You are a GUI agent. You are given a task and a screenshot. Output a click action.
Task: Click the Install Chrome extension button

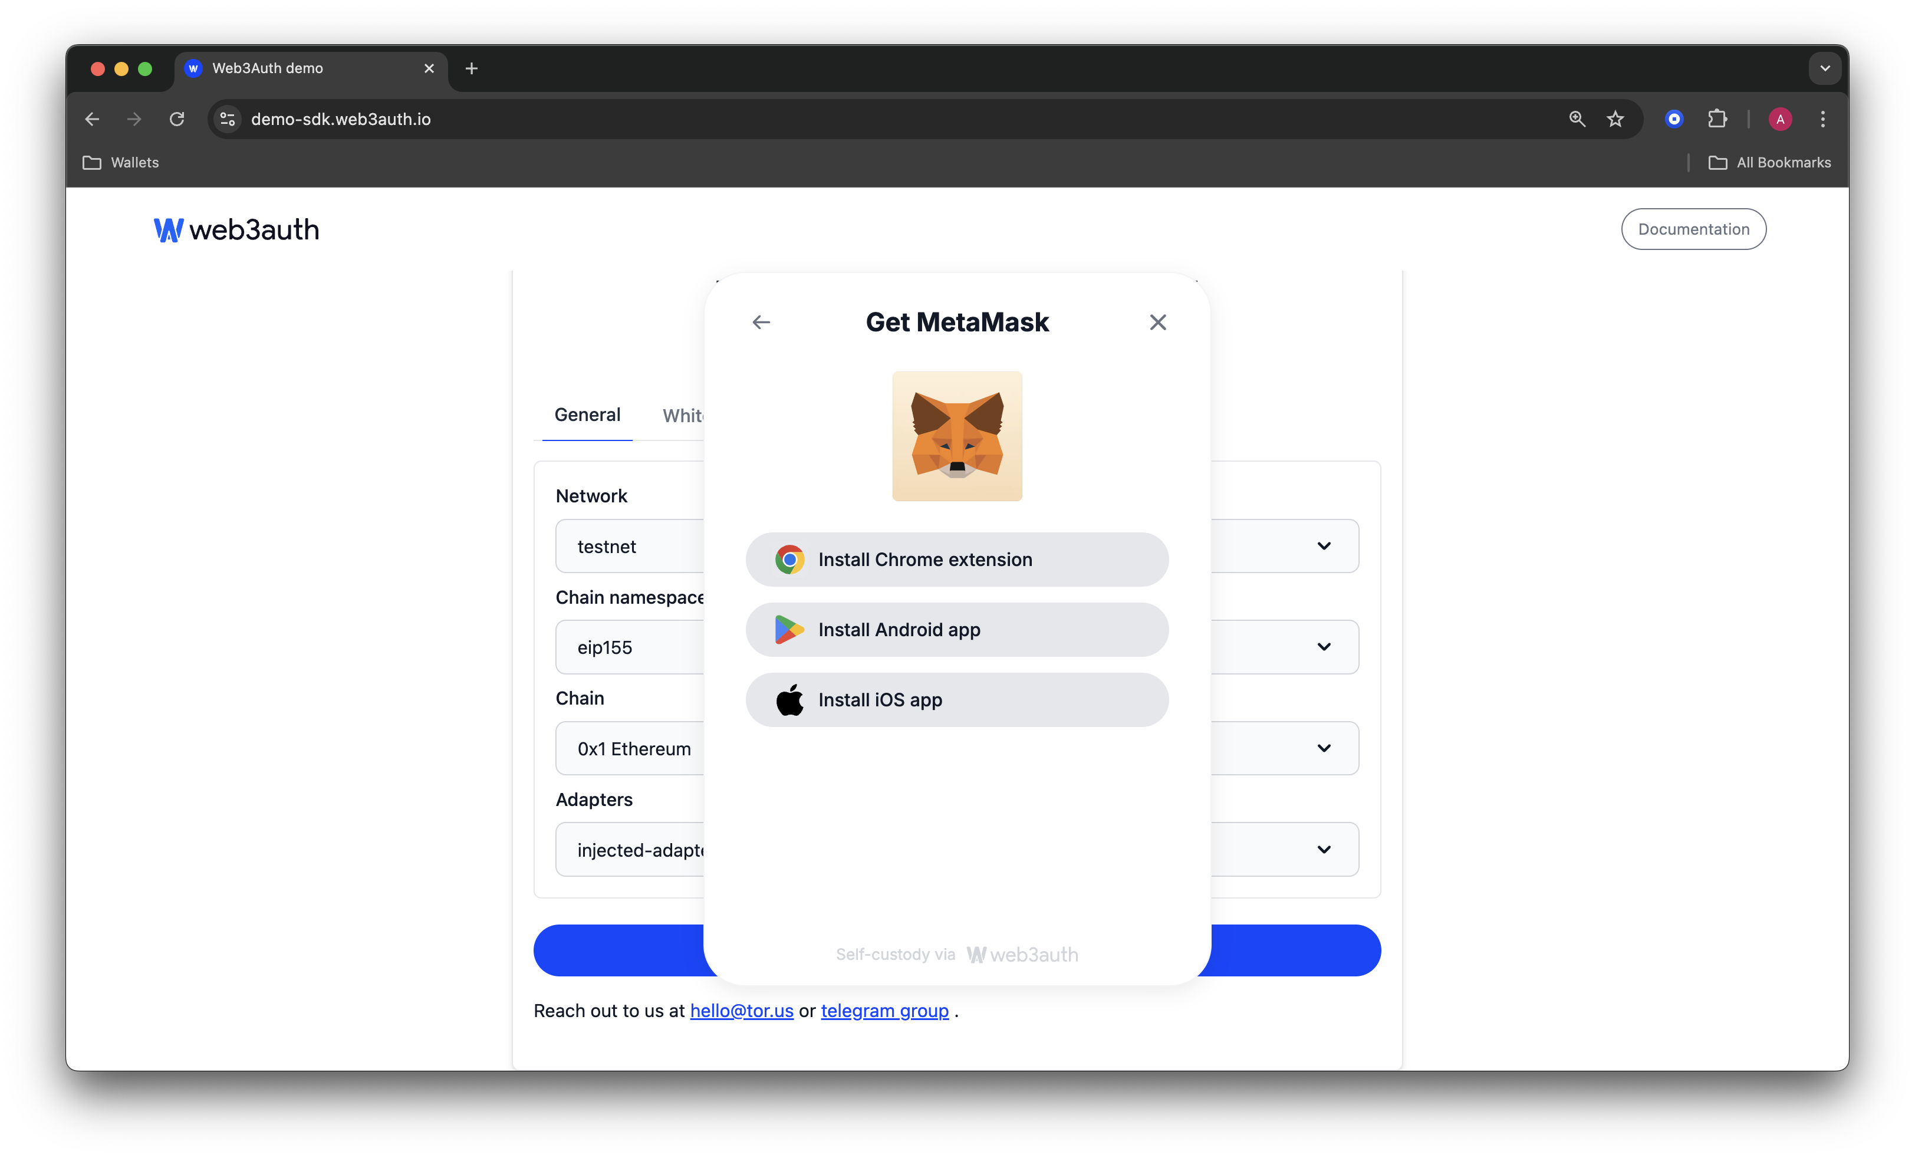point(957,559)
